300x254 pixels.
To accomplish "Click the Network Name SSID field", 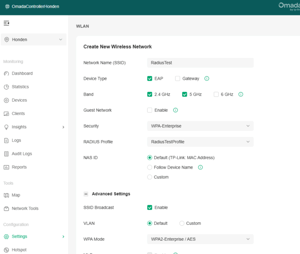I will click(x=200, y=63).
